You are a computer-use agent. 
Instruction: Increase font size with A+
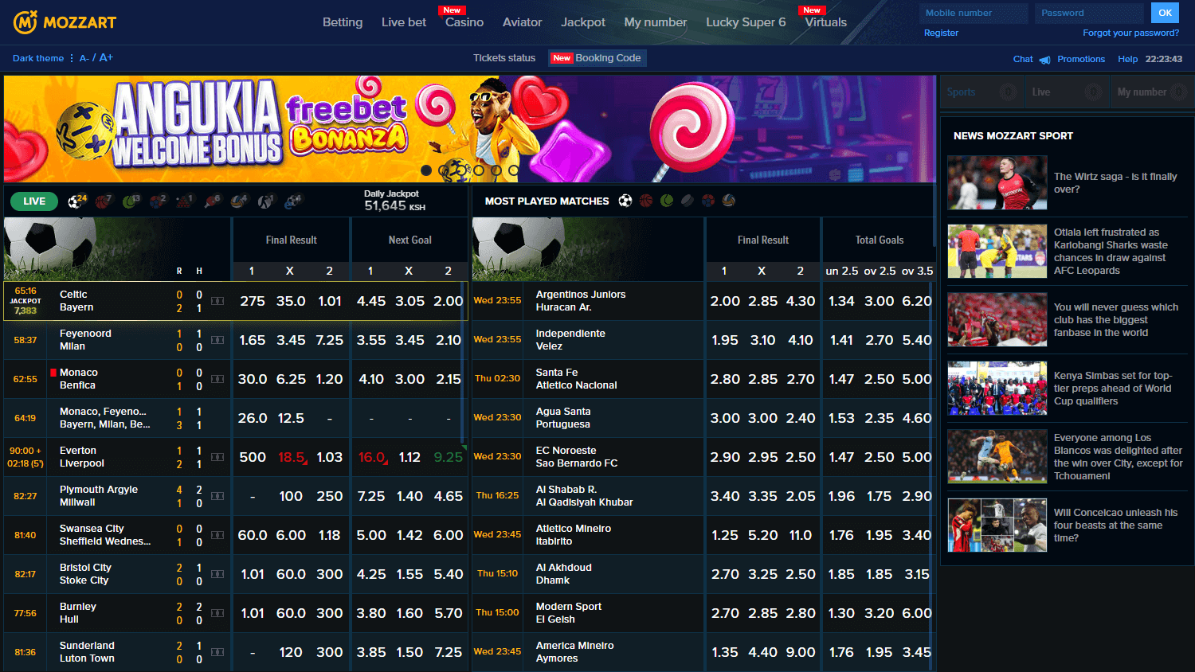click(x=104, y=57)
